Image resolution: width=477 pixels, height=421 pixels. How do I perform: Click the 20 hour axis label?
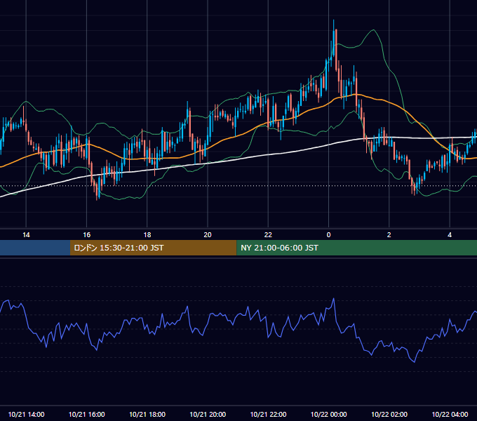pyautogui.click(x=208, y=235)
